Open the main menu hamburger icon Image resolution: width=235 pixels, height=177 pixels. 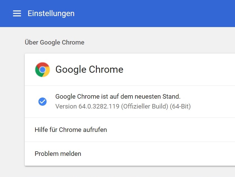point(17,14)
